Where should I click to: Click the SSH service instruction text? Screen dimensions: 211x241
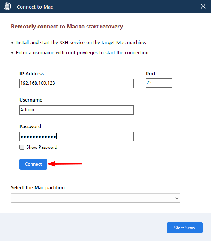click(81, 43)
